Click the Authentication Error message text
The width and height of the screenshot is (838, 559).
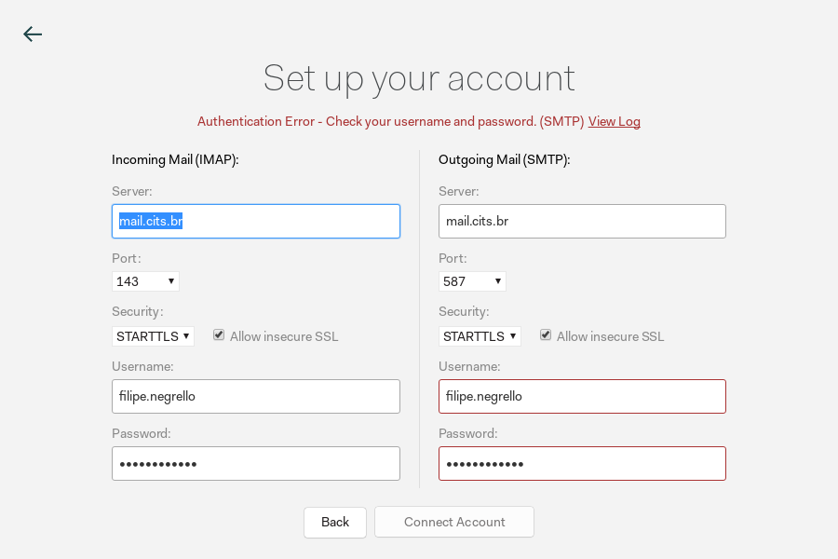click(391, 121)
